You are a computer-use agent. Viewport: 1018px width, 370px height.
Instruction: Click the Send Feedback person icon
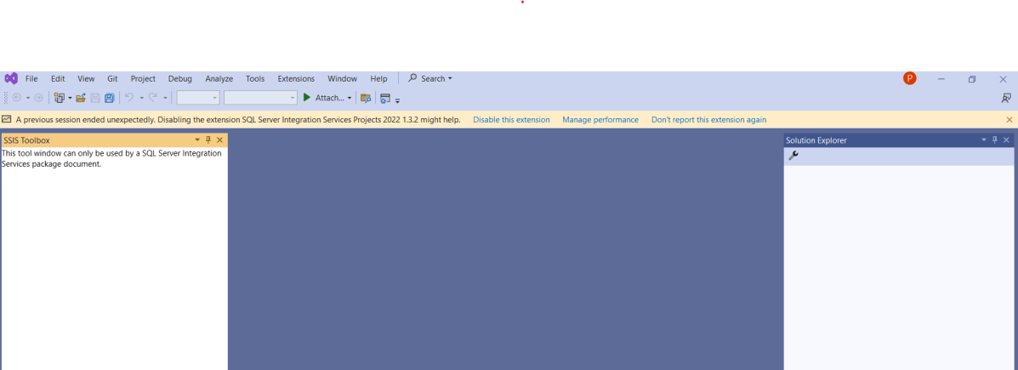tap(1005, 98)
